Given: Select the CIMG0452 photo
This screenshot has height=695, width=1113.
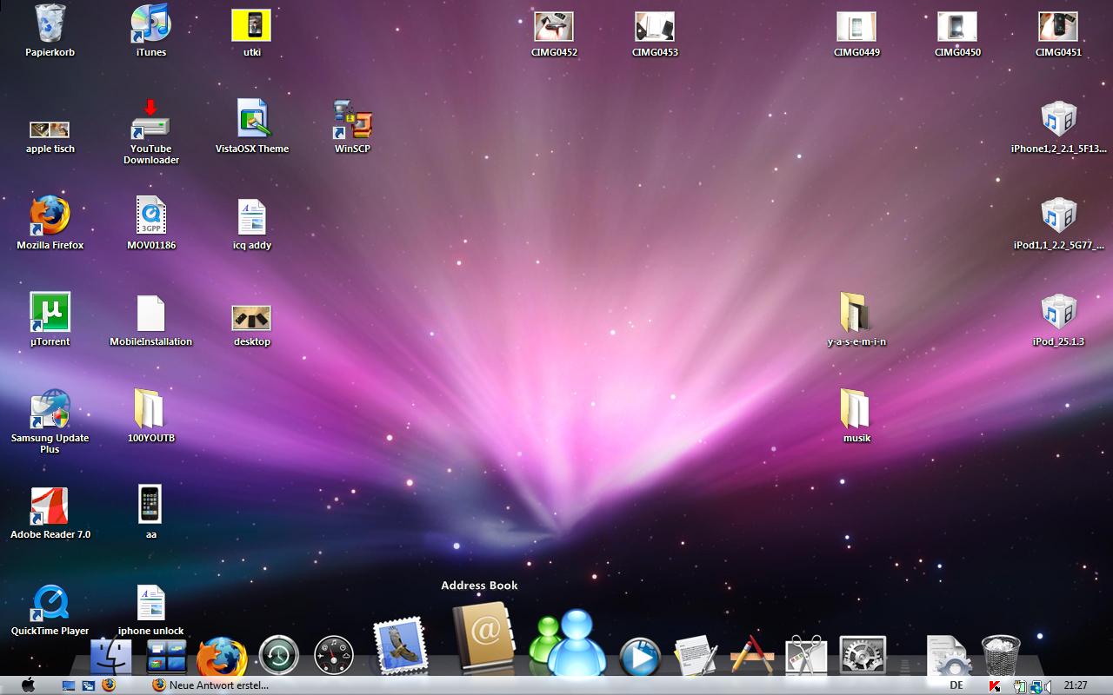Looking at the screenshot, I should [554, 35].
